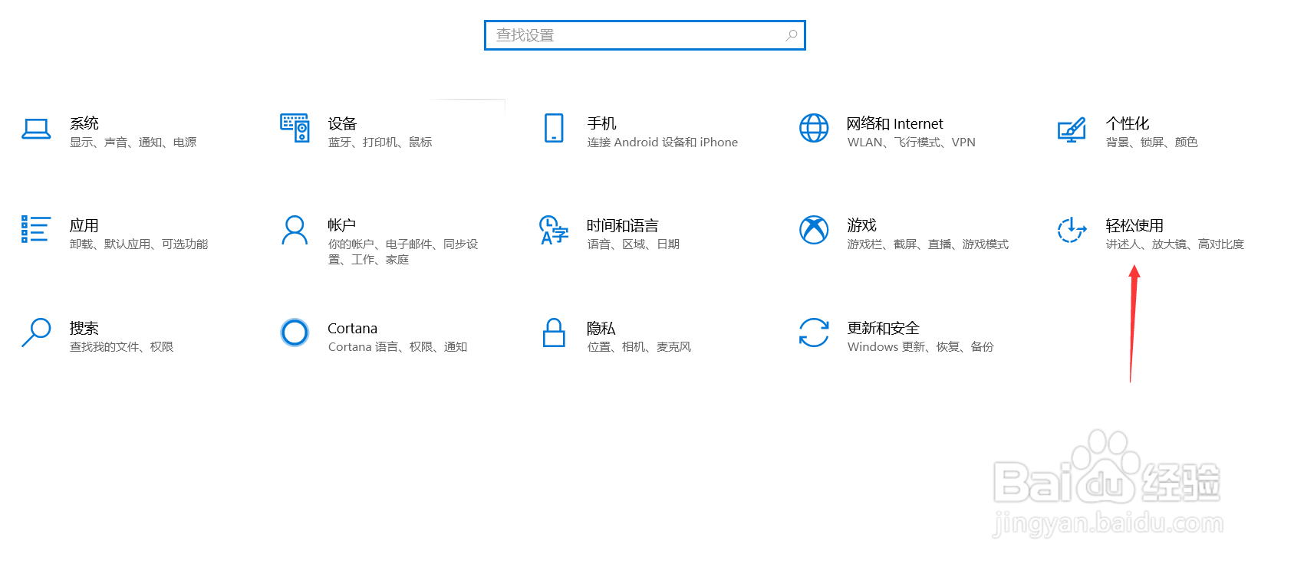Open the 设备 settings title
Viewport: 1294px width, 567px height.
coord(343,123)
